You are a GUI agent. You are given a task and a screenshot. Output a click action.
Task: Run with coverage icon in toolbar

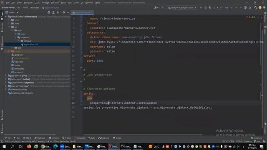coord(210,7)
